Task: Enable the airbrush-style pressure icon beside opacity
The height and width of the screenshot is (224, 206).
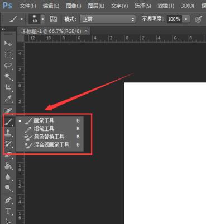Action: [x=198, y=19]
